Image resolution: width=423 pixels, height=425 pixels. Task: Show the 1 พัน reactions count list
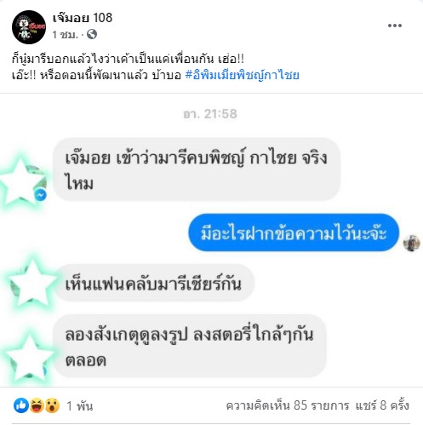pos(80,406)
